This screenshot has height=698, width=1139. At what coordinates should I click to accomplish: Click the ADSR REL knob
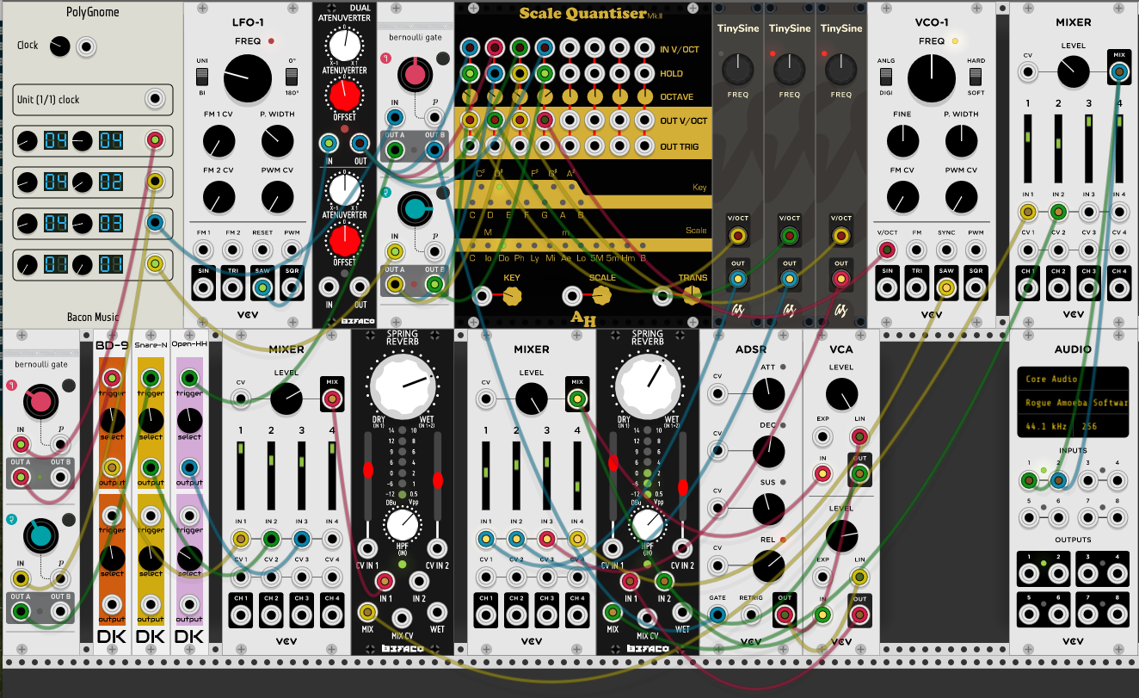tap(768, 565)
